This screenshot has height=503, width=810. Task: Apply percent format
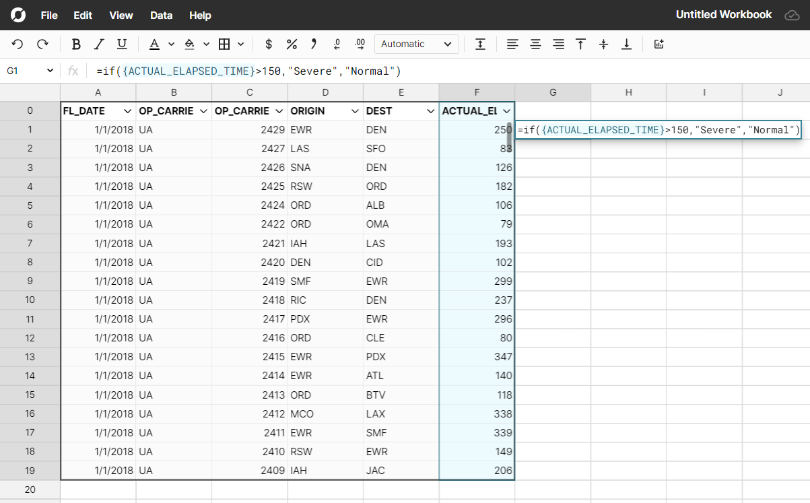click(291, 44)
